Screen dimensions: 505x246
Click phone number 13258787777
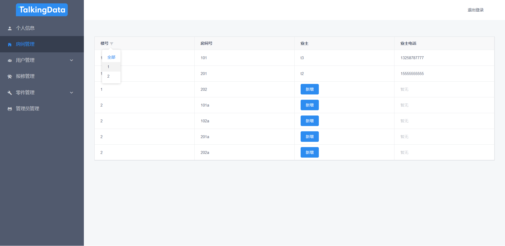(412, 58)
